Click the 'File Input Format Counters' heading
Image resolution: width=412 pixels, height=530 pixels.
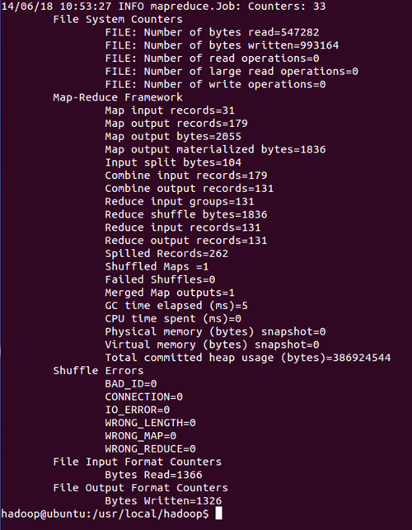[138, 462]
